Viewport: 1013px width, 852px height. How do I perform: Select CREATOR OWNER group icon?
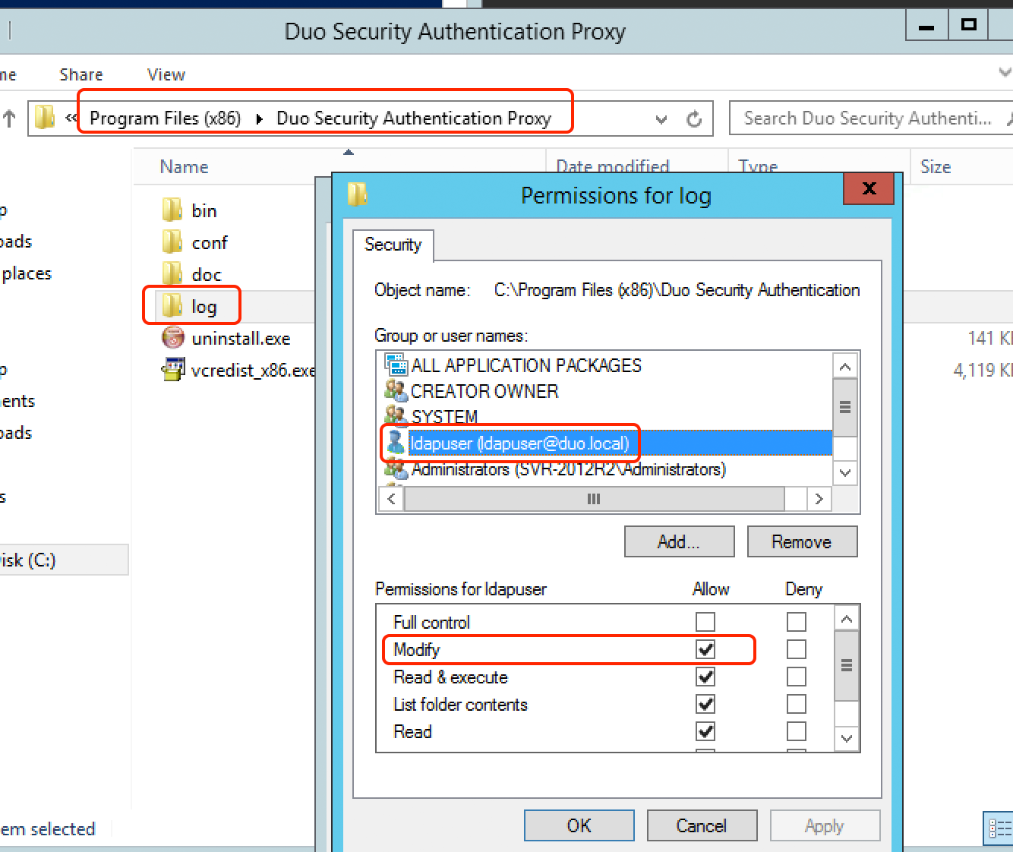point(396,391)
